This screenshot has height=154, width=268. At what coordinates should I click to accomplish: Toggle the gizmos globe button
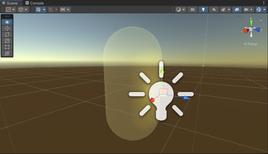pos(259,10)
